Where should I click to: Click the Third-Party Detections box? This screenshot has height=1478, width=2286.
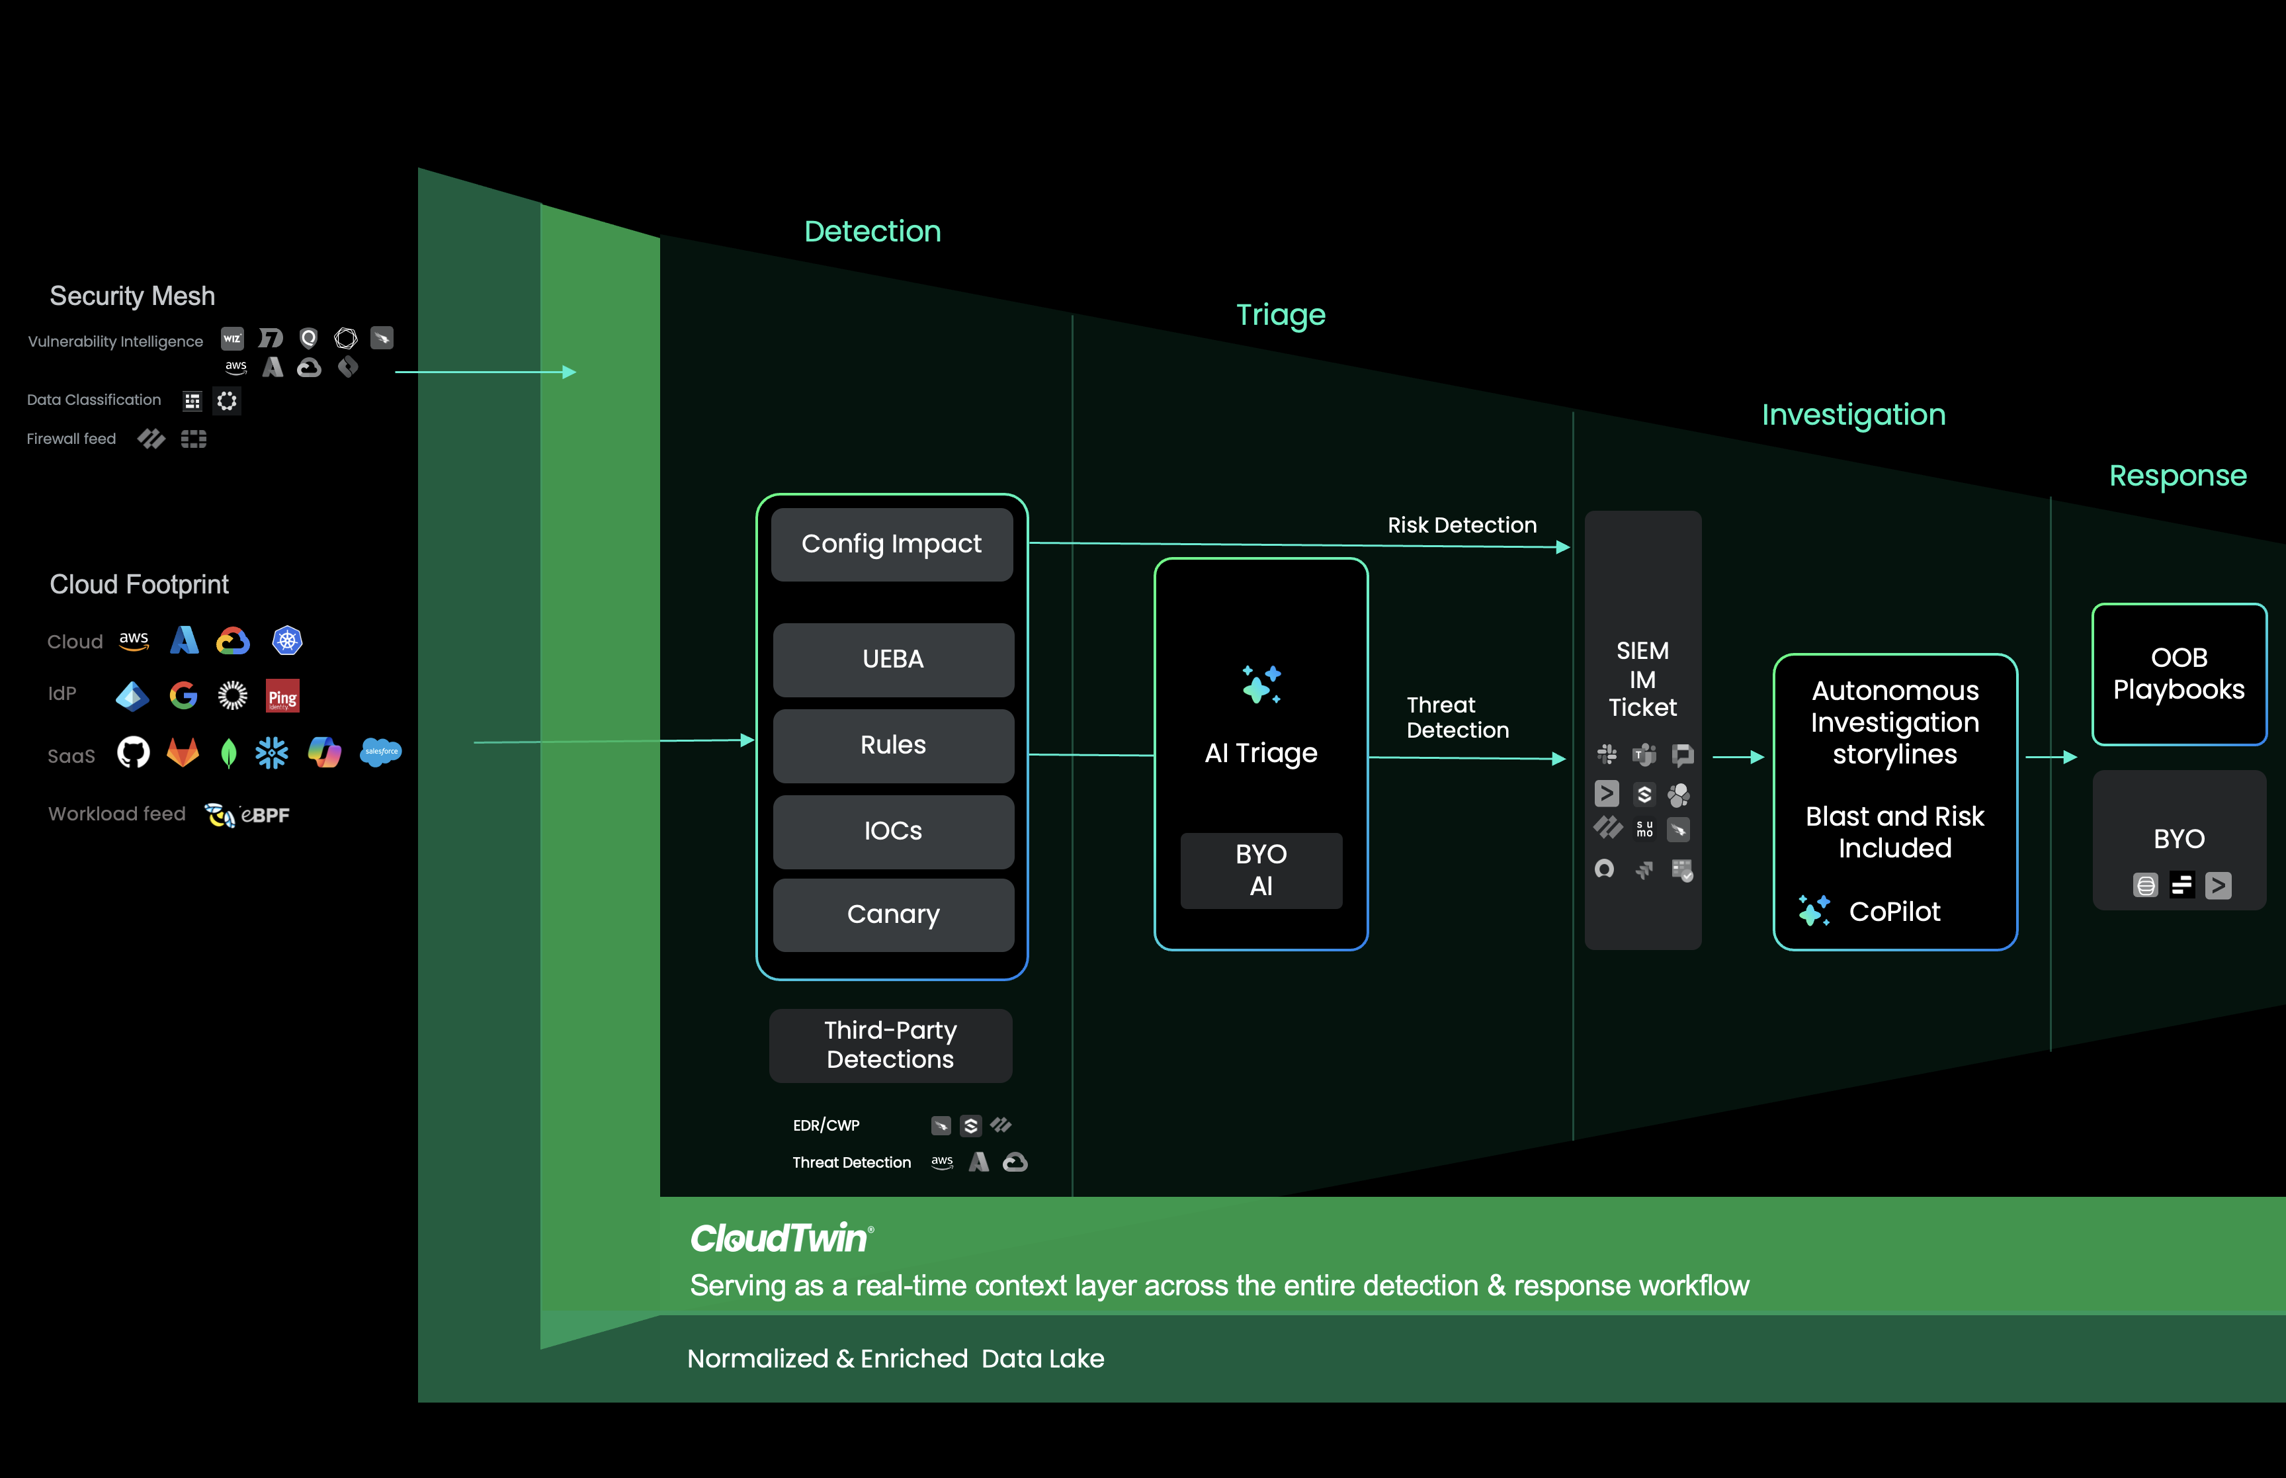890,1045
